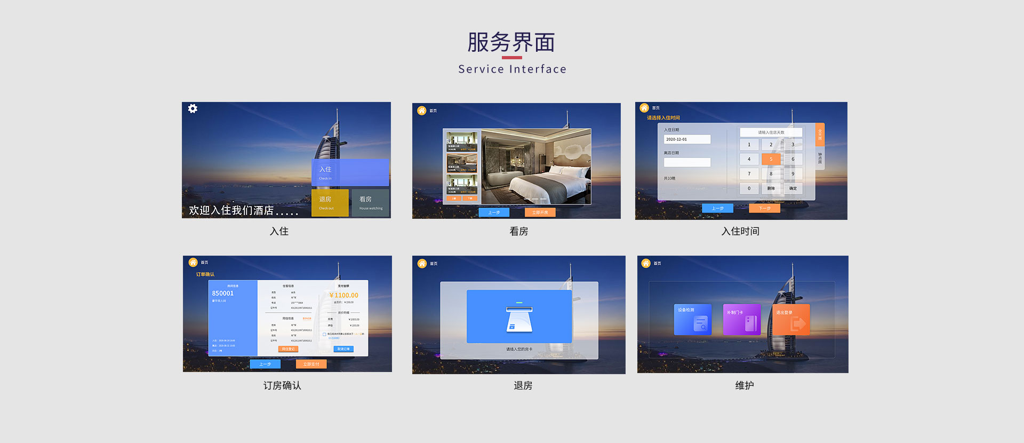Tap the 入住 Check in tile

coord(350,172)
